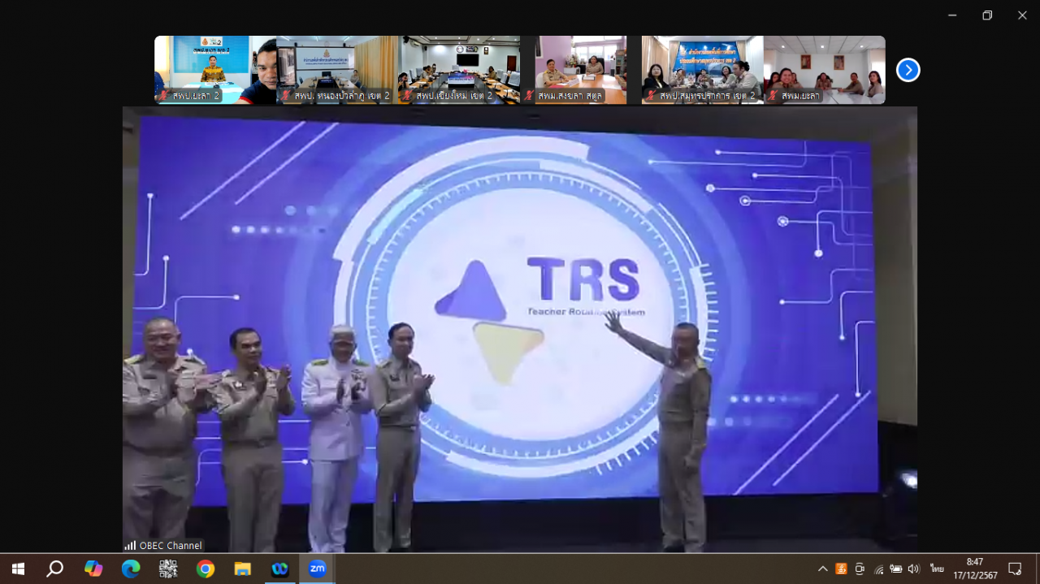Screen dimensions: 1040x584
Task: Open Windows taskbar search
Action: click(54, 569)
